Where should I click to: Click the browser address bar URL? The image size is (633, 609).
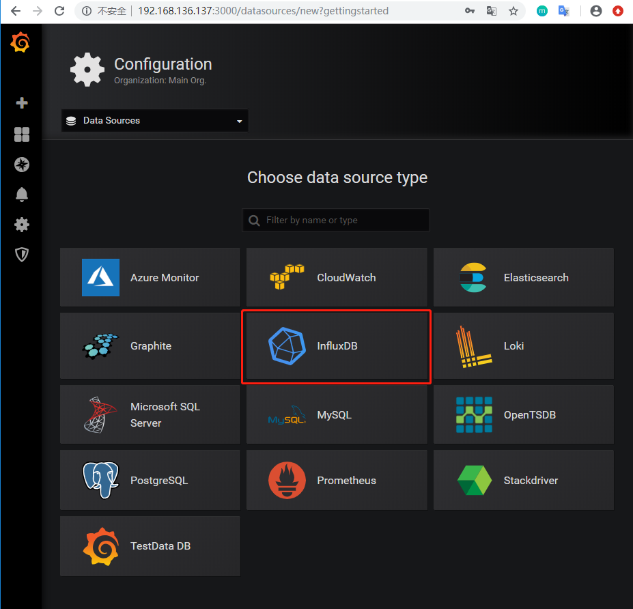click(263, 11)
